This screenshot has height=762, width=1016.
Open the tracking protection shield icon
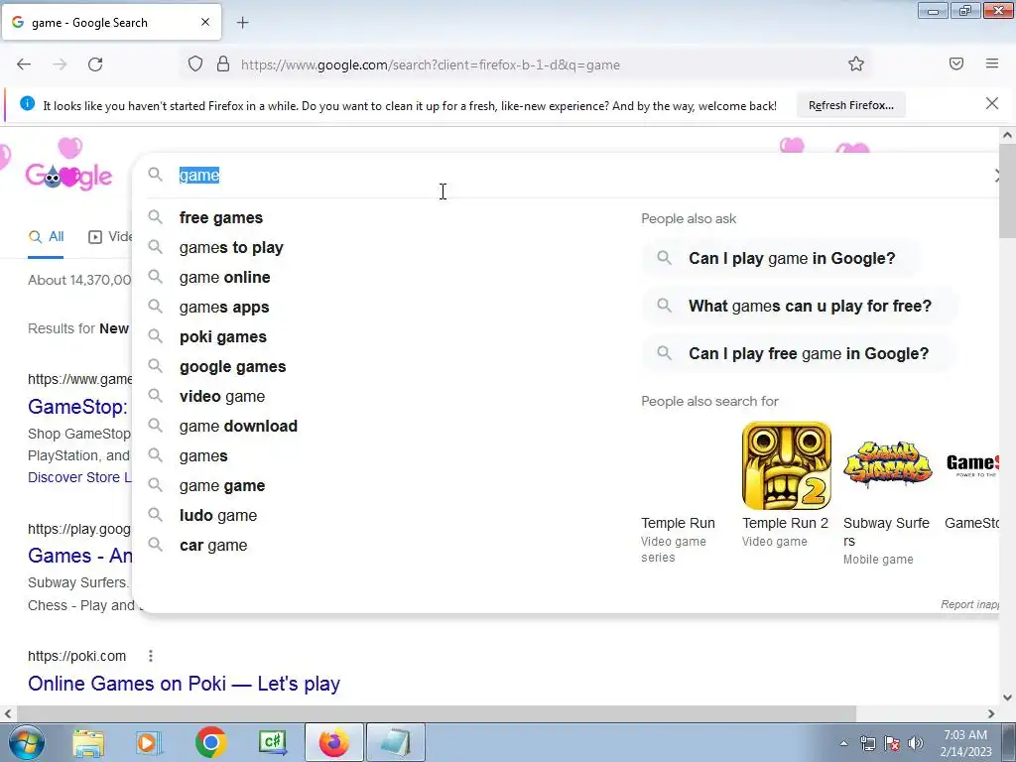(195, 64)
